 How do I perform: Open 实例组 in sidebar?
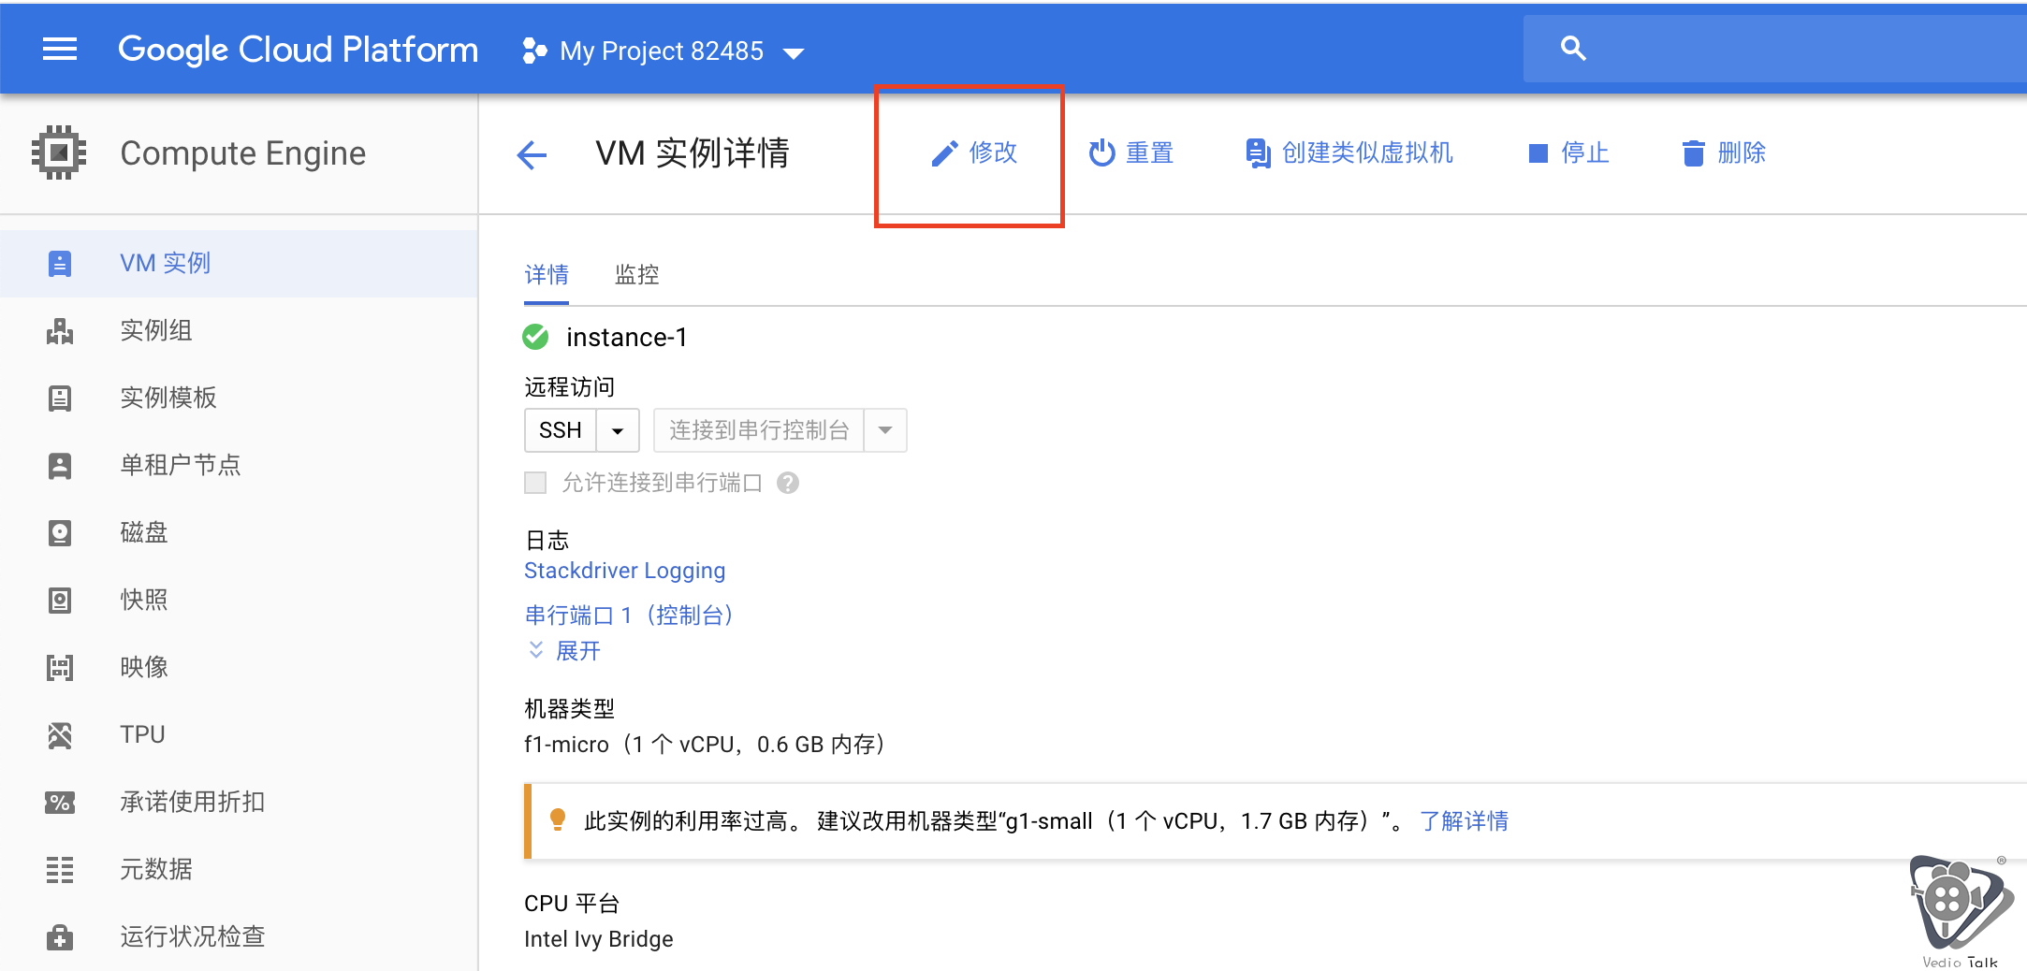click(x=239, y=331)
